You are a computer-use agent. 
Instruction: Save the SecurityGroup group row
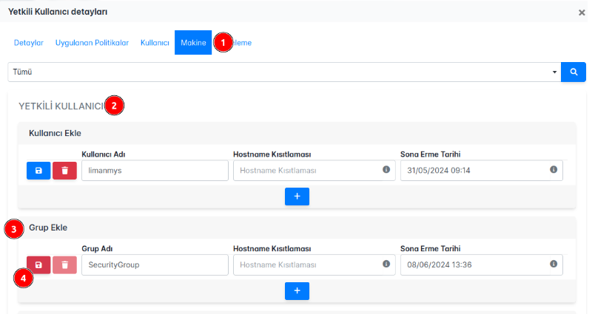[38, 264]
